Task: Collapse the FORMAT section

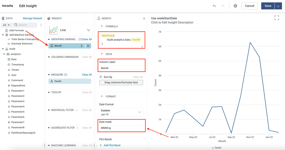Action: (102, 97)
